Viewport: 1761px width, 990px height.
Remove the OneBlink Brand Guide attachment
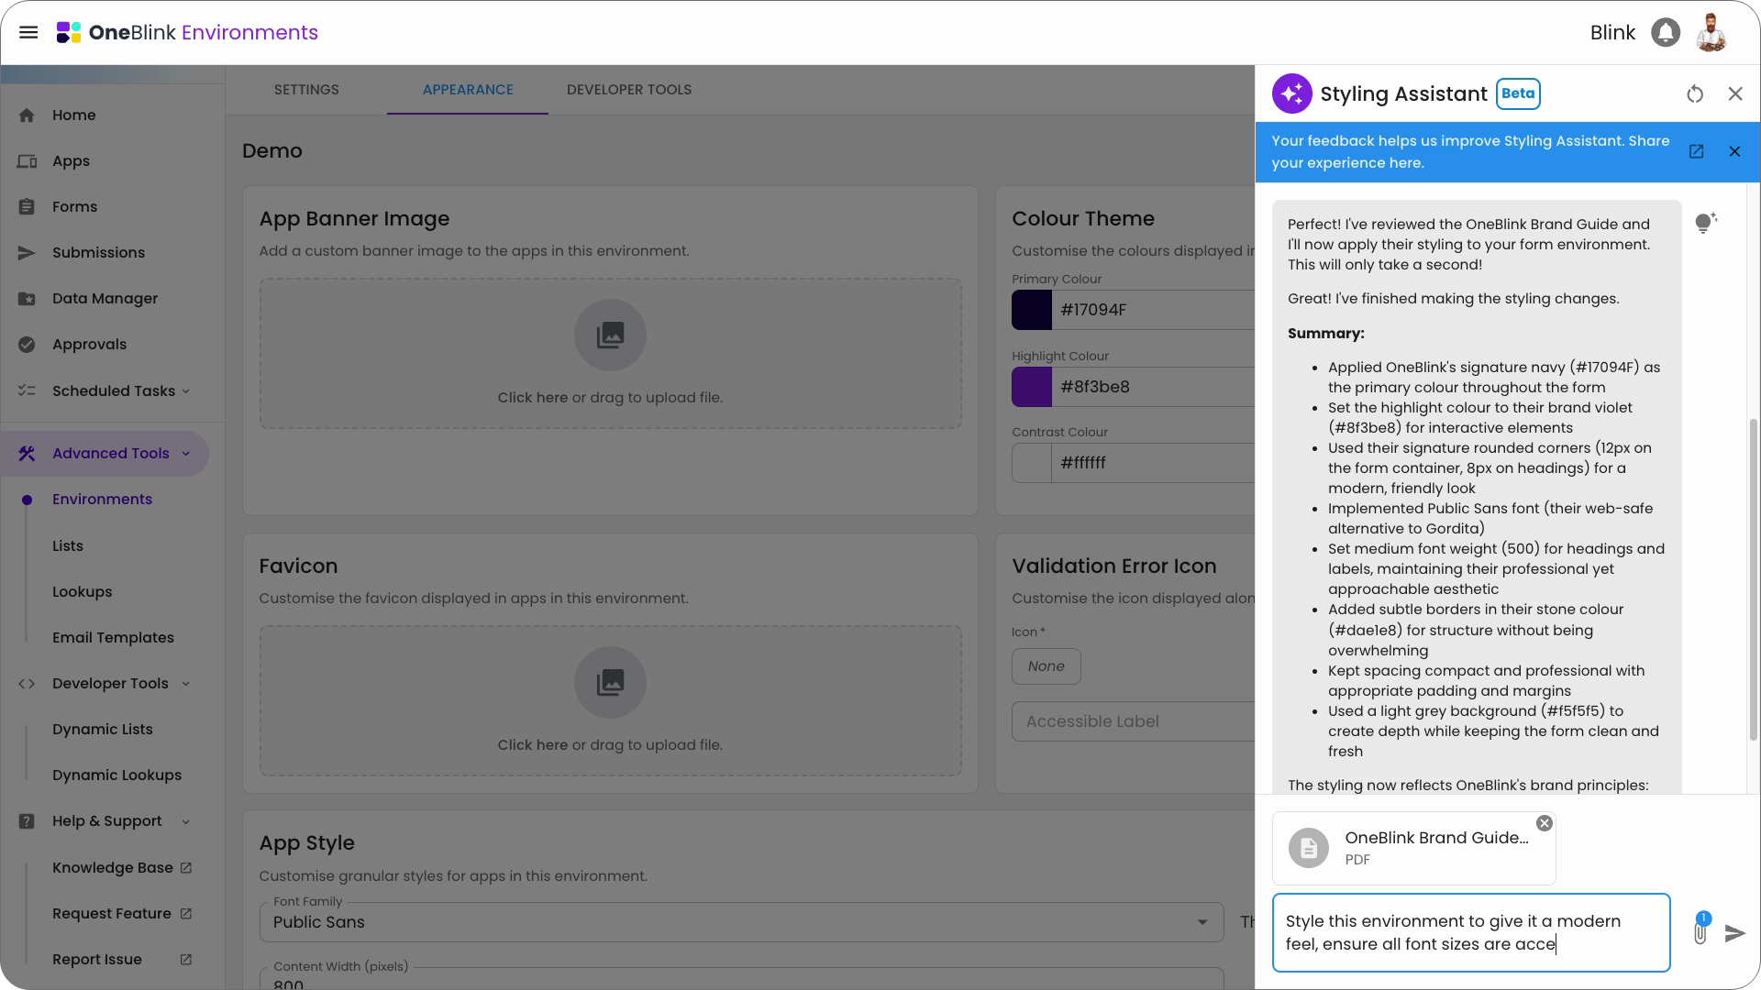point(1545,823)
